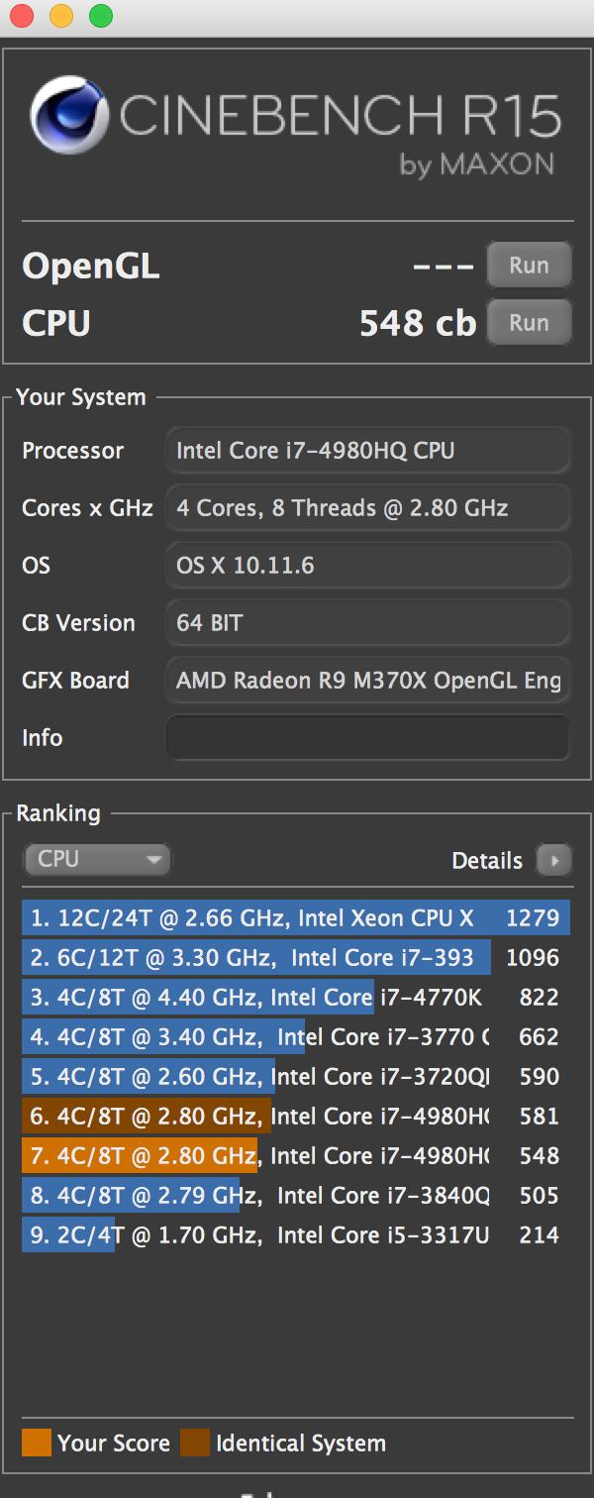Image resolution: width=594 pixels, height=1498 pixels.
Task: Select ranking row 3 i7-4770K 822
Action: coord(296,997)
